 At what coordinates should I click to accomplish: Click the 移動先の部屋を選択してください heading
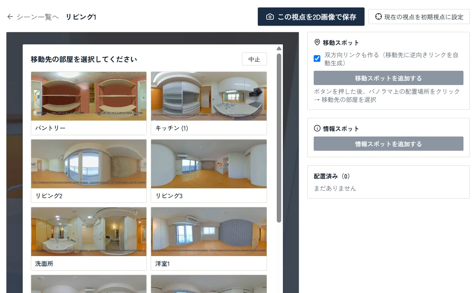tap(84, 59)
